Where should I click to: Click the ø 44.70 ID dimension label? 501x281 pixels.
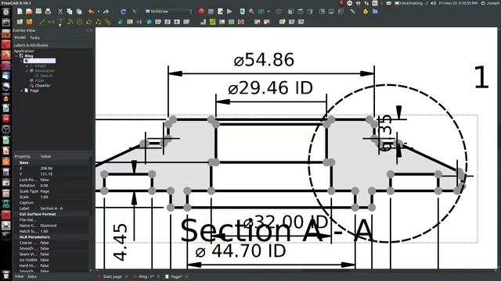240,251
